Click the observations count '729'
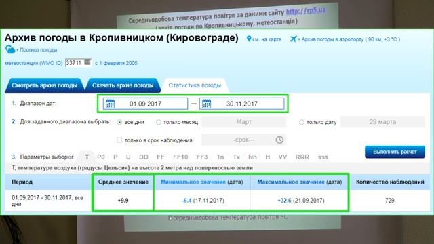 tap(390, 201)
